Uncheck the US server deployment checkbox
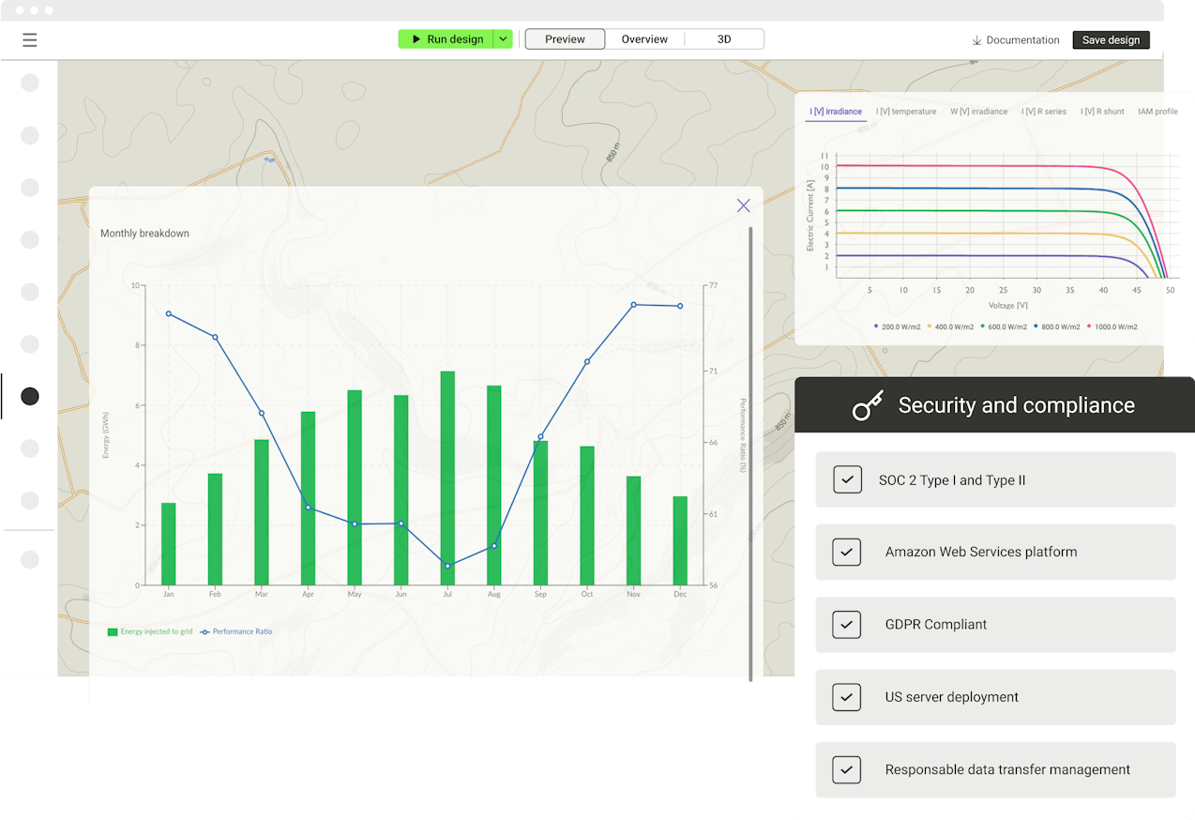This screenshot has height=820, width=1195. point(847,697)
